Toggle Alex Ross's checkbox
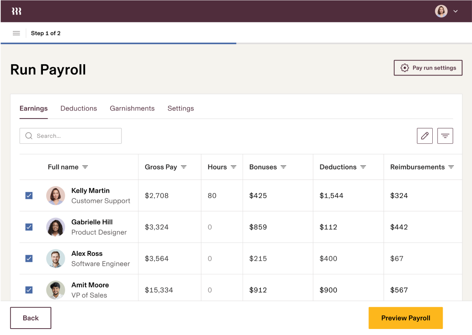 29,258
